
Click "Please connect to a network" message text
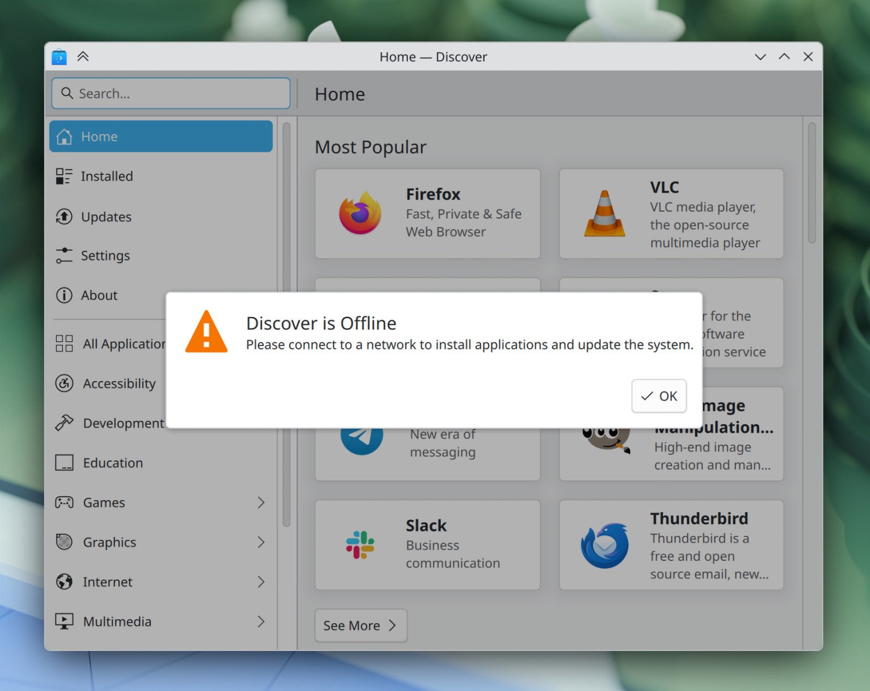point(470,345)
